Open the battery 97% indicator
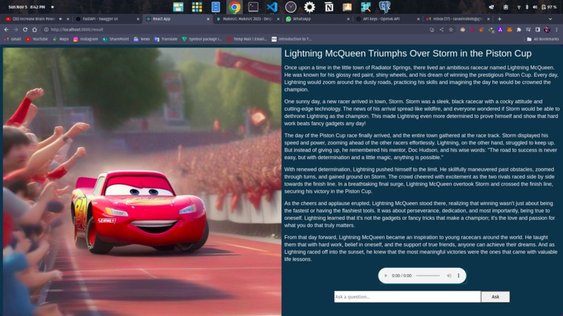 click(549, 7)
